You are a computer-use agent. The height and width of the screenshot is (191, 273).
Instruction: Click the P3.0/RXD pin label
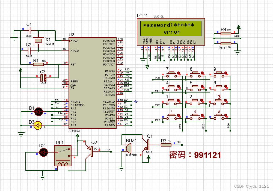[x=109, y=102]
